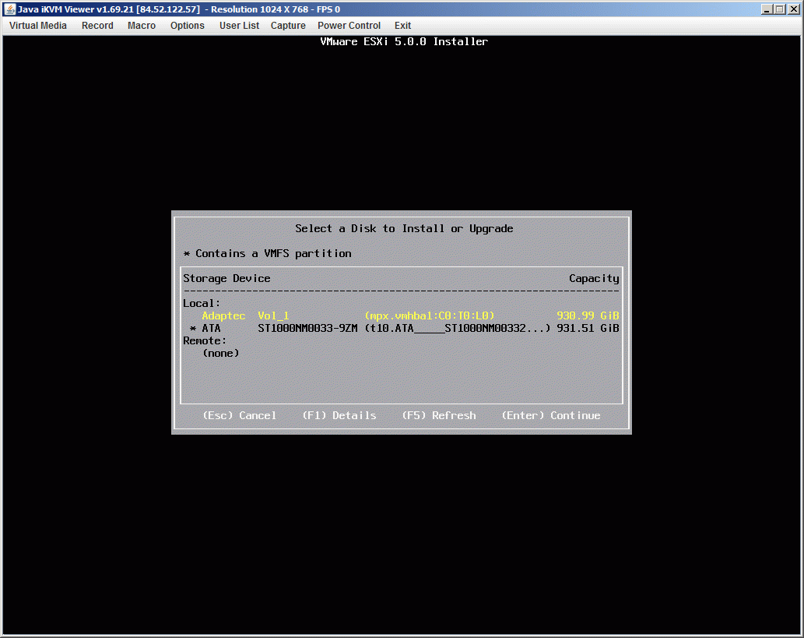Open the Options menu

(x=187, y=26)
